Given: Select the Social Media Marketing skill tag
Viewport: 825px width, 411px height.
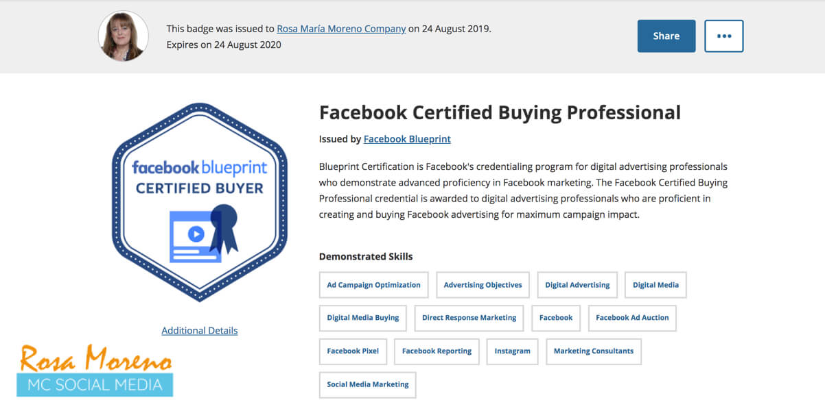Looking at the screenshot, I should pyautogui.click(x=367, y=385).
